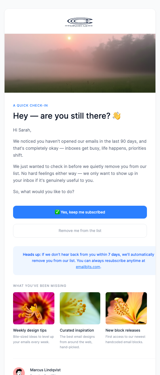Click Marcus Lindqvist's profile avatar

click(19, 371)
